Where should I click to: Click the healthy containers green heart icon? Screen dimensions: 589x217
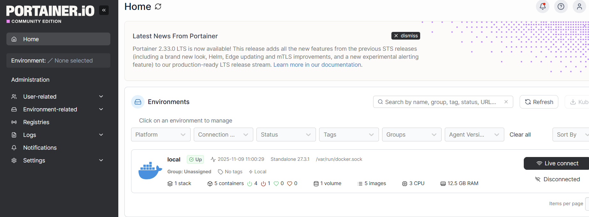[276, 183]
